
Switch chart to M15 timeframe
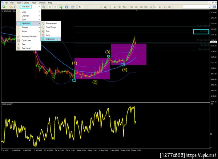141,7
